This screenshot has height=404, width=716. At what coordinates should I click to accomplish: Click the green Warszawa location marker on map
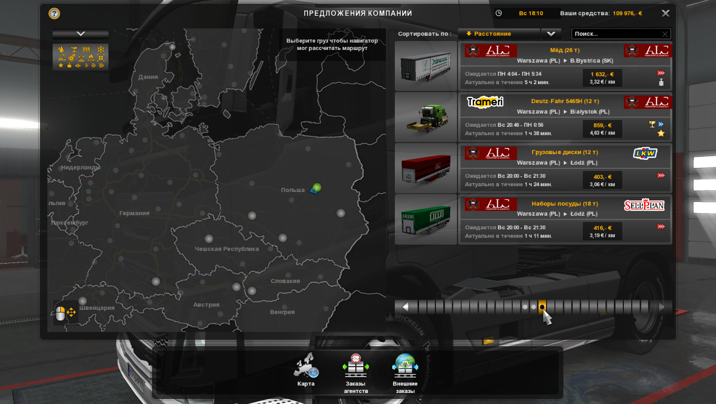click(x=316, y=187)
